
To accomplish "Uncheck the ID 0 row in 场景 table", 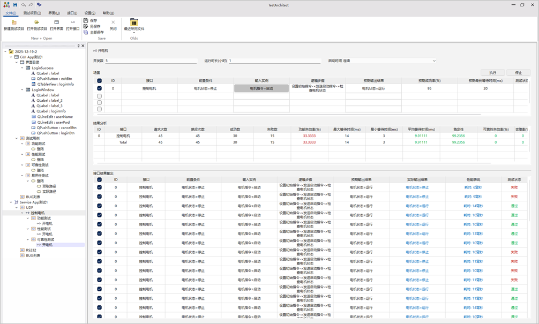I will tap(99, 88).
